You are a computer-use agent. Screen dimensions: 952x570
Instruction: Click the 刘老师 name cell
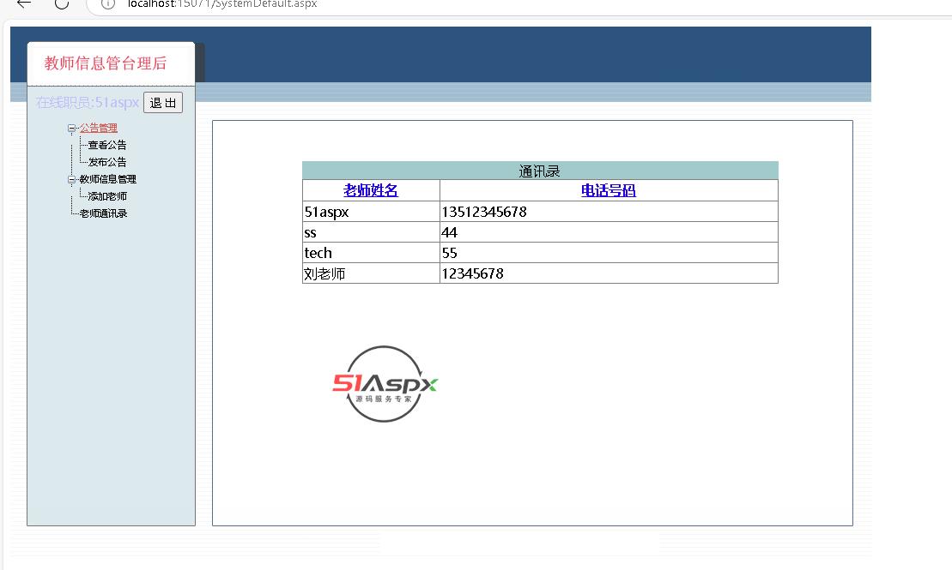tap(371, 273)
